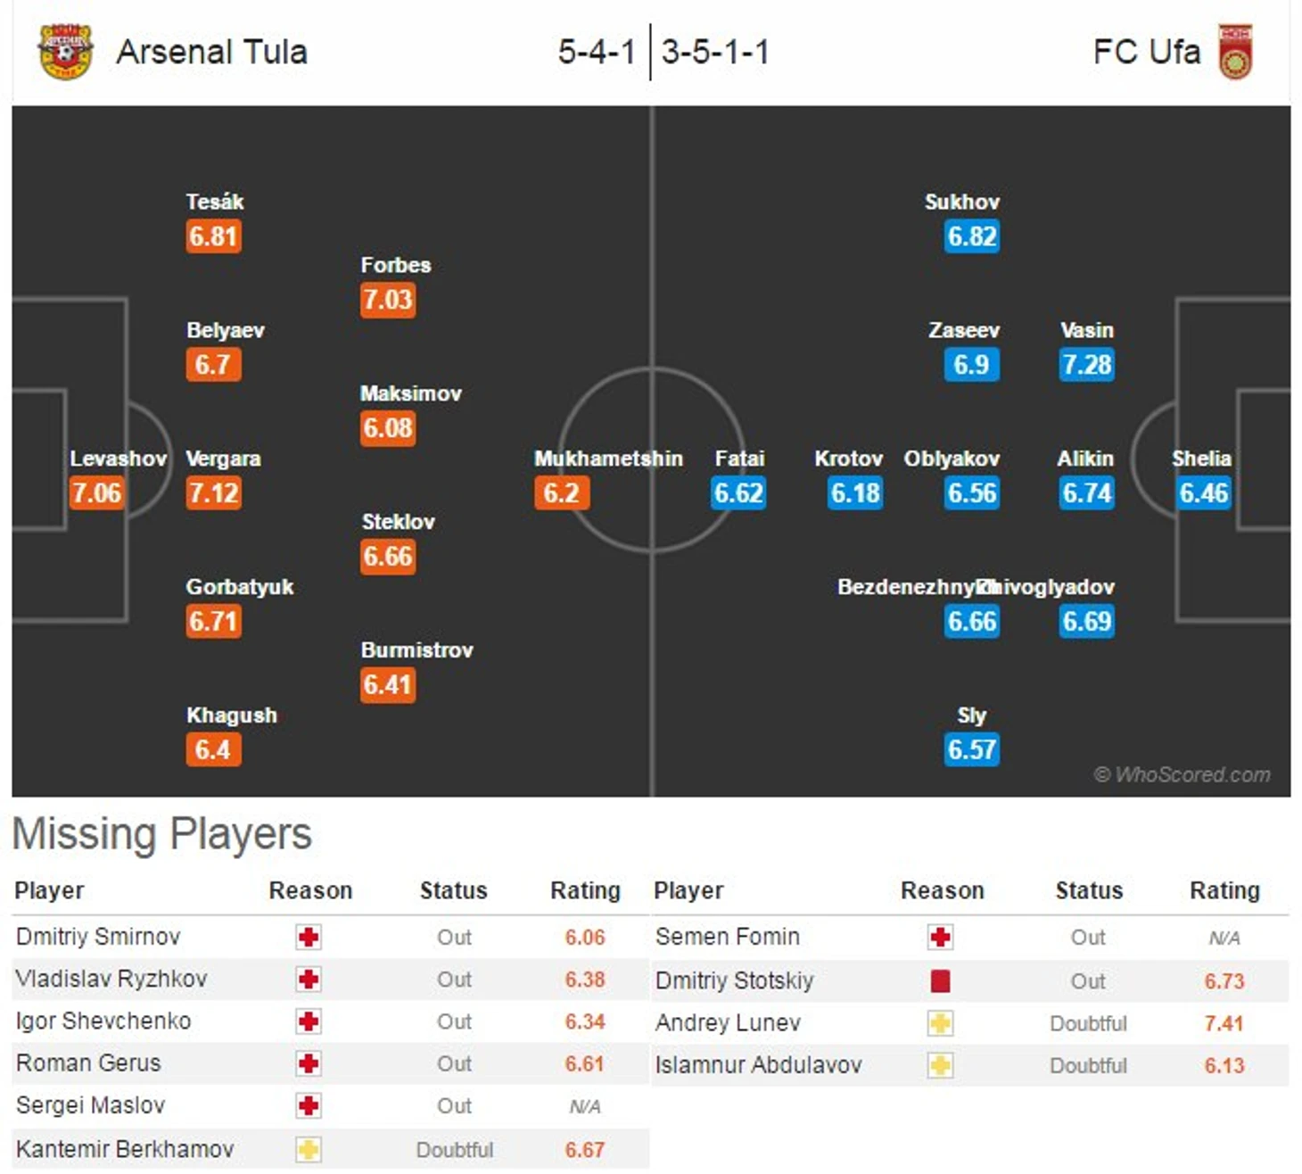Click Shelia's 6.46 goalkeeper rating

pyautogui.click(x=1203, y=493)
